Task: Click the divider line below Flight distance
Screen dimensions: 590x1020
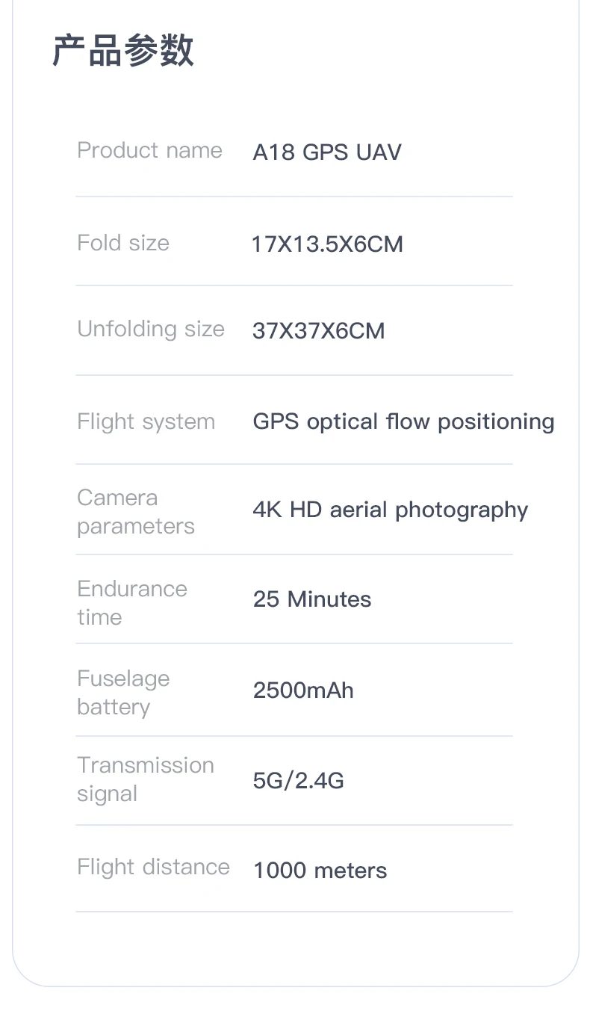Action: pos(294,912)
